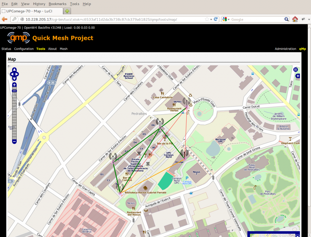This screenshot has width=311, height=237.
Task: Switch to the yellow qMp mode link
Action: pyautogui.click(x=303, y=49)
